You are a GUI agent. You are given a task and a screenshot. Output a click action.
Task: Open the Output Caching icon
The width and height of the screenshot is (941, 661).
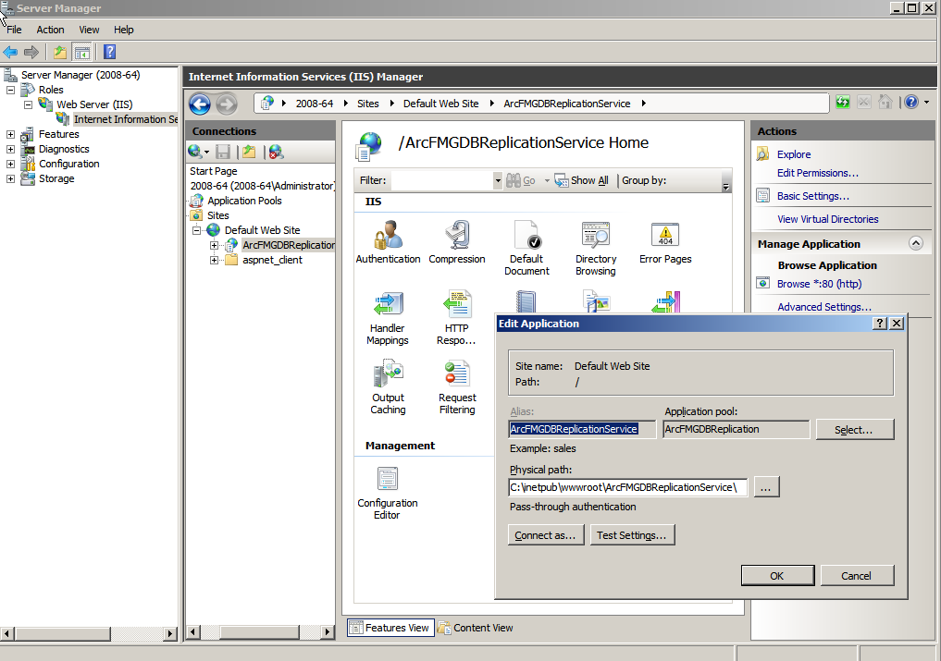point(388,373)
